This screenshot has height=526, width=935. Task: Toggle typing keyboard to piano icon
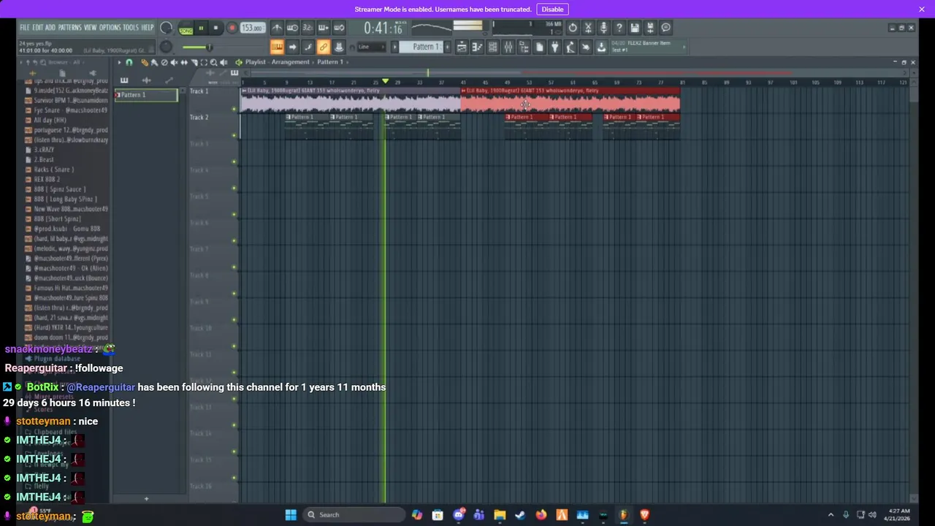pos(276,47)
